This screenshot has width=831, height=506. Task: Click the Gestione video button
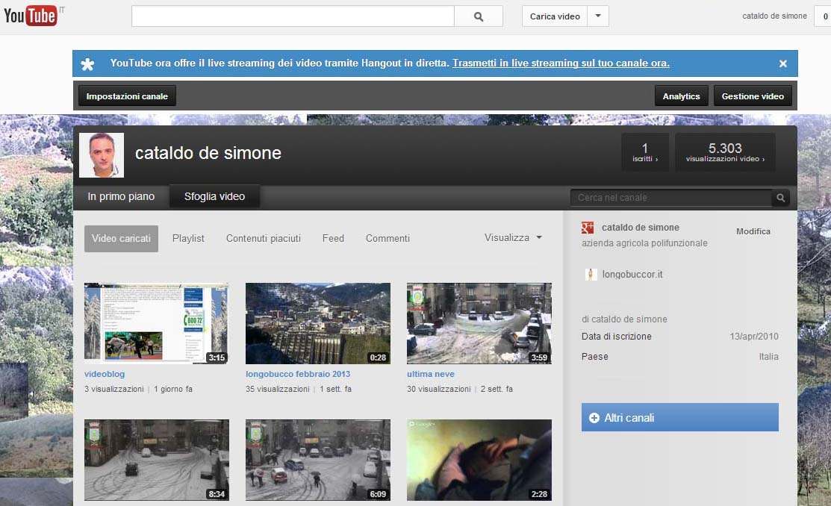(753, 96)
